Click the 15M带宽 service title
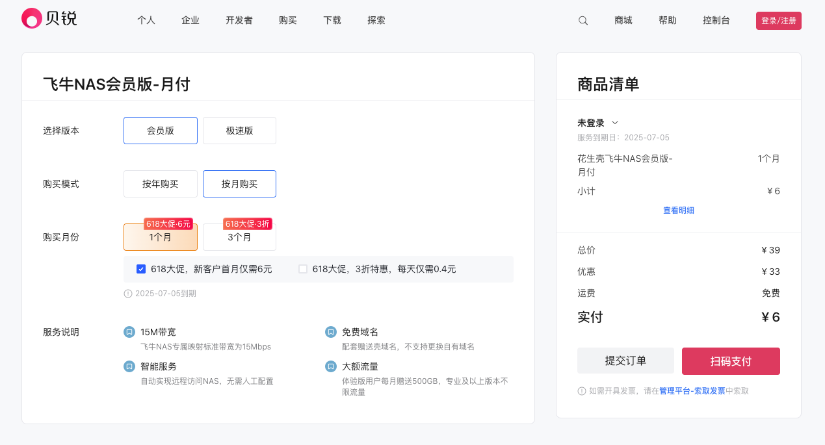The width and height of the screenshot is (825, 445). (x=158, y=332)
